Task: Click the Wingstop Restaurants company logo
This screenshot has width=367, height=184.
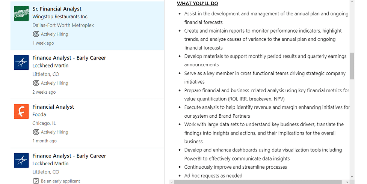Action: click(21, 13)
